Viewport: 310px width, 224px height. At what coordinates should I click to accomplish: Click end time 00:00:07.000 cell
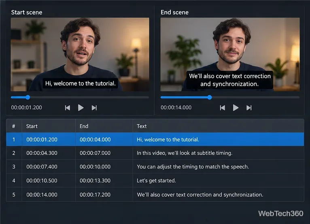tap(95, 153)
